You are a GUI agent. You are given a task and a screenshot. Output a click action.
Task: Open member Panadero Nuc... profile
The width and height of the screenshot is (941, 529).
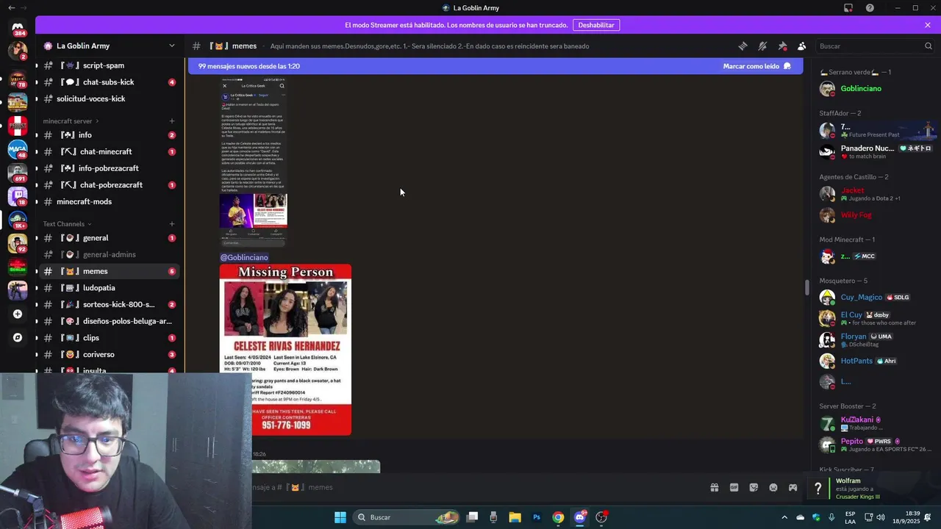(x=876, y=151)
